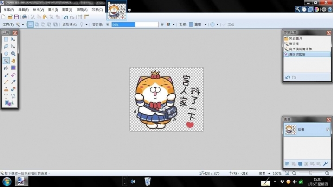Set selection mode to Intersect

click(49, 25)
